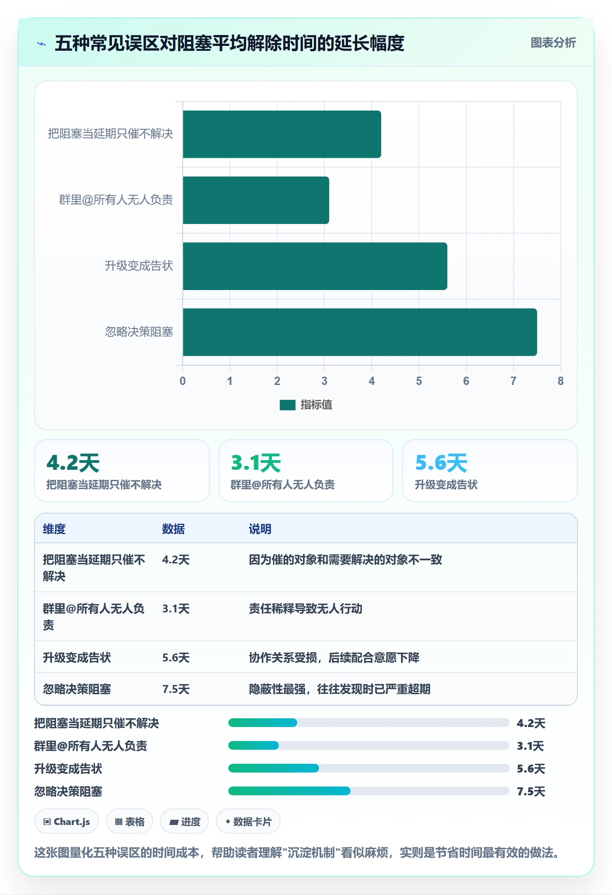Click the lightning icon beside the title
The height and width of the screenshot is (895, 612).
[42, 44]
